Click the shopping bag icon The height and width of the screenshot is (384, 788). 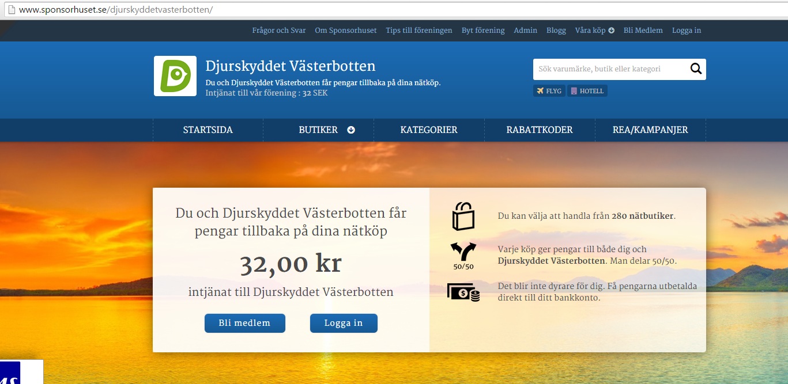pos(463,216)
